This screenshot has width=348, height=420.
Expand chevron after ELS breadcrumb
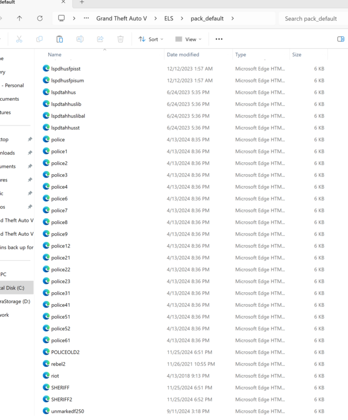click(182, 18)
